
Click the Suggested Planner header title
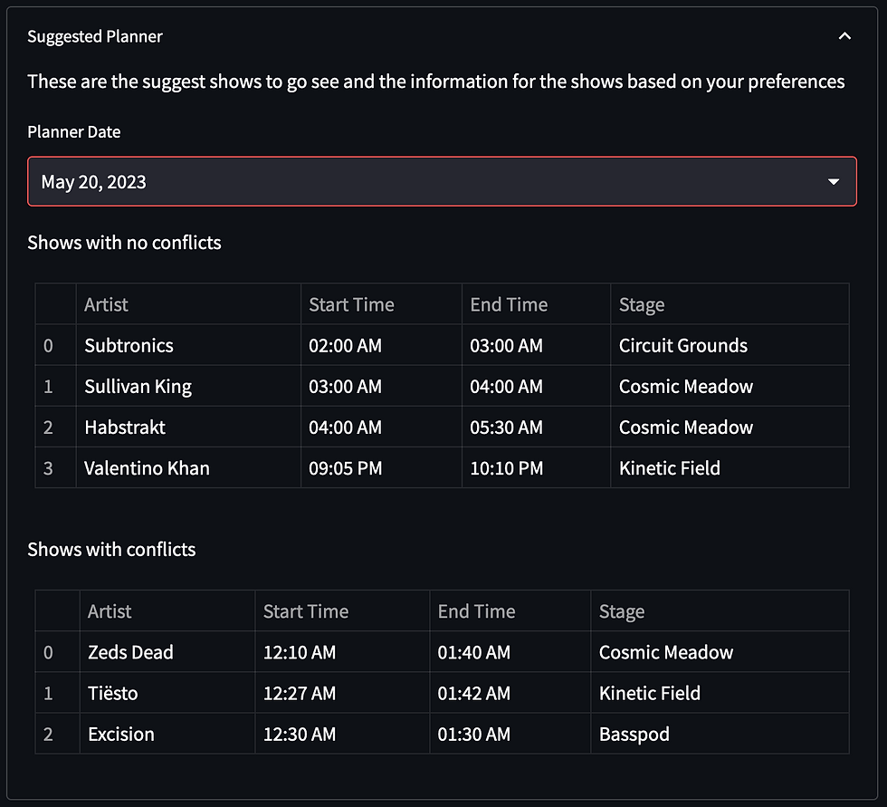[95, 37]
